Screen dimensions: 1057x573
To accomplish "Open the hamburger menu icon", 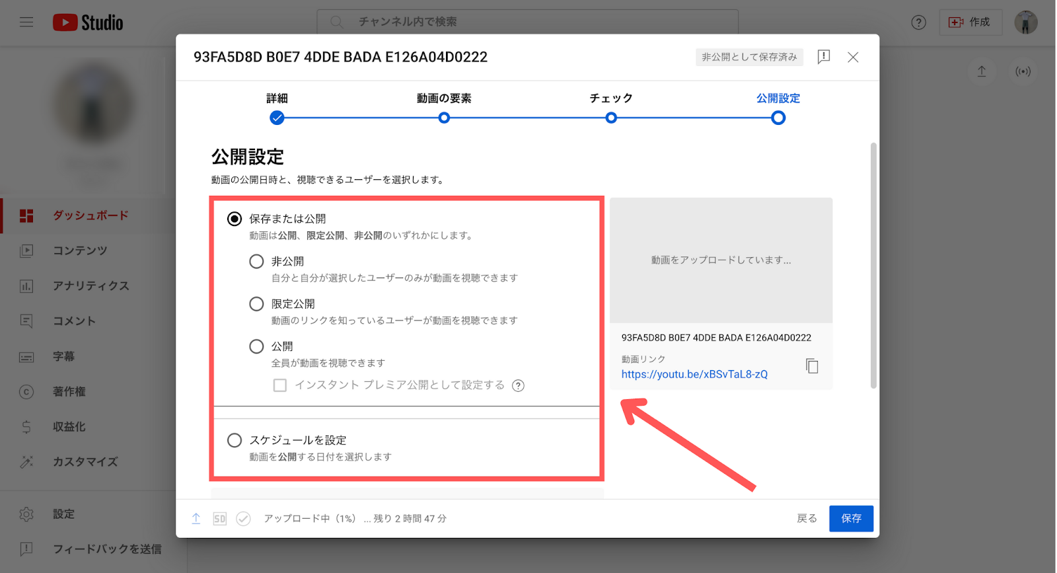I will (x=26, y=22).
